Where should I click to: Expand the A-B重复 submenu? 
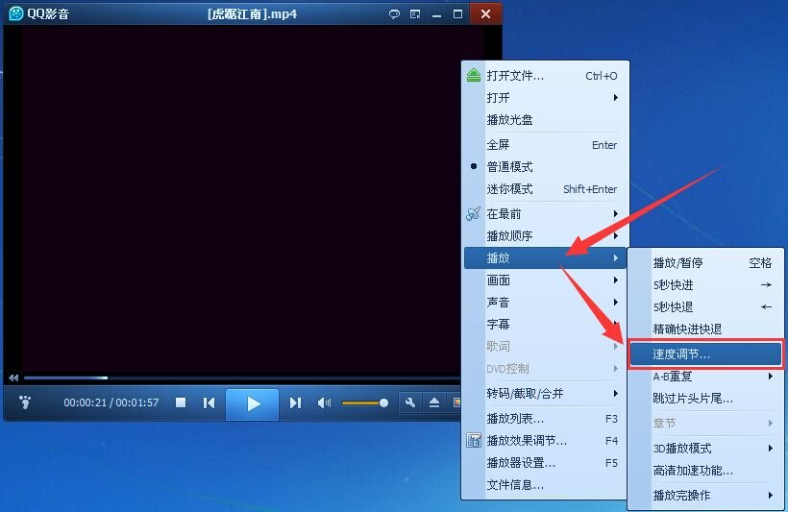click(x=705, y=377)
